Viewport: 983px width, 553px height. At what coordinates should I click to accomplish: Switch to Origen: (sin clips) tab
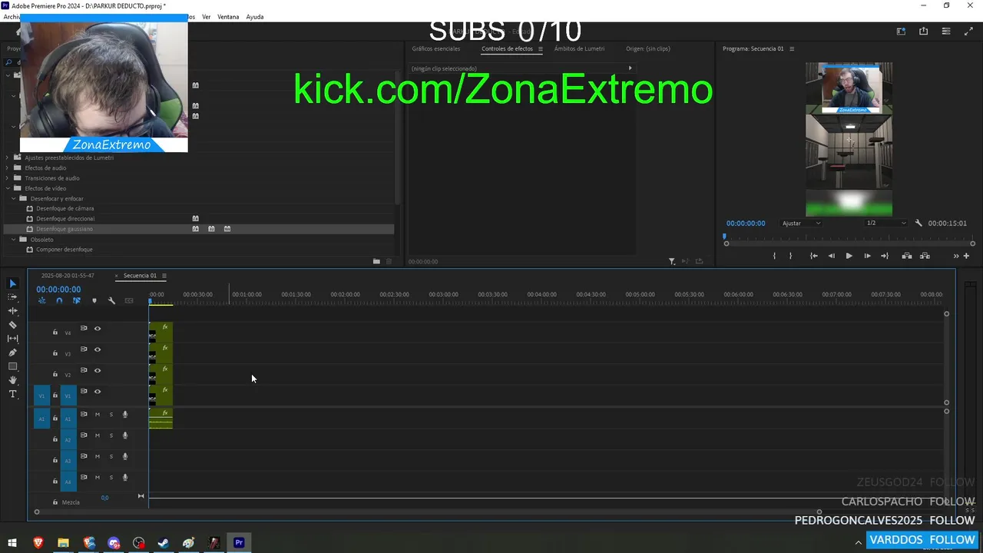648,48
